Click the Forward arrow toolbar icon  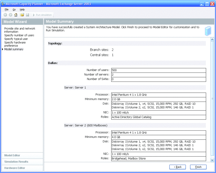click(10, 15)
